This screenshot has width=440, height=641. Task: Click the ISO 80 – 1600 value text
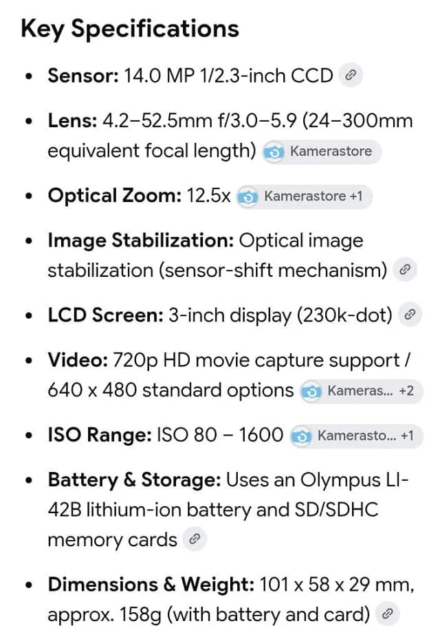click(x=220, y=435)
